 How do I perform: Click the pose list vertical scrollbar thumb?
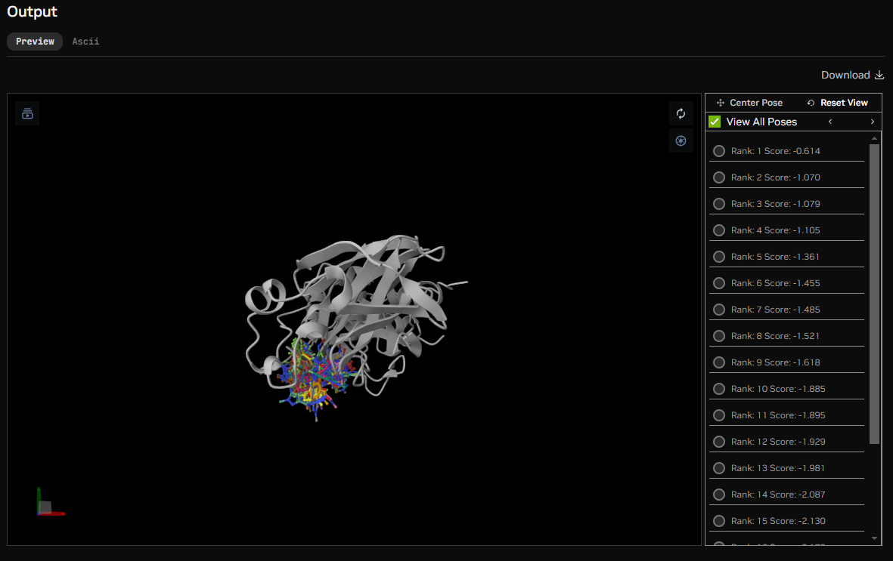pyautogui.click(x=875, y=294)
